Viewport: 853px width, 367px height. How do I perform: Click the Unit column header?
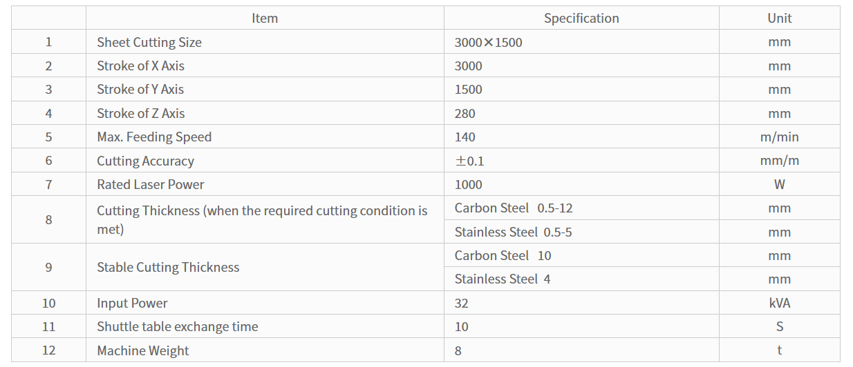779,19
